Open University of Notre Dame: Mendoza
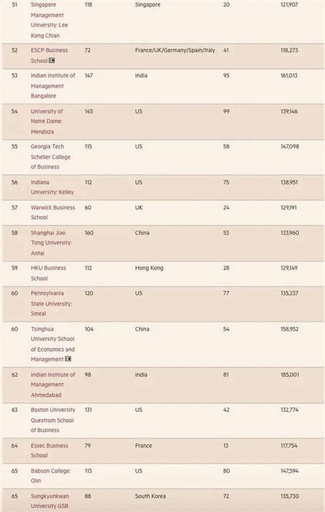This screenshot has width=325, height=512. point(47,121)
